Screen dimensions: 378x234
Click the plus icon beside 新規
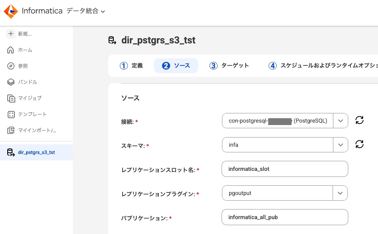(10, 34)
